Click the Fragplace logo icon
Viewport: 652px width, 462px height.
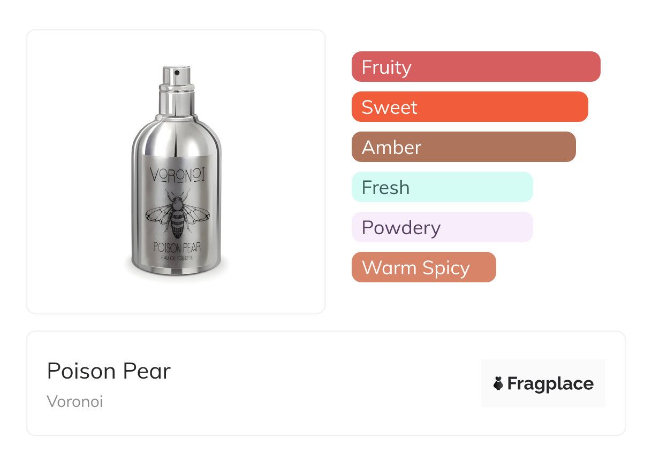pyautogui.click(x=498, y=383)
